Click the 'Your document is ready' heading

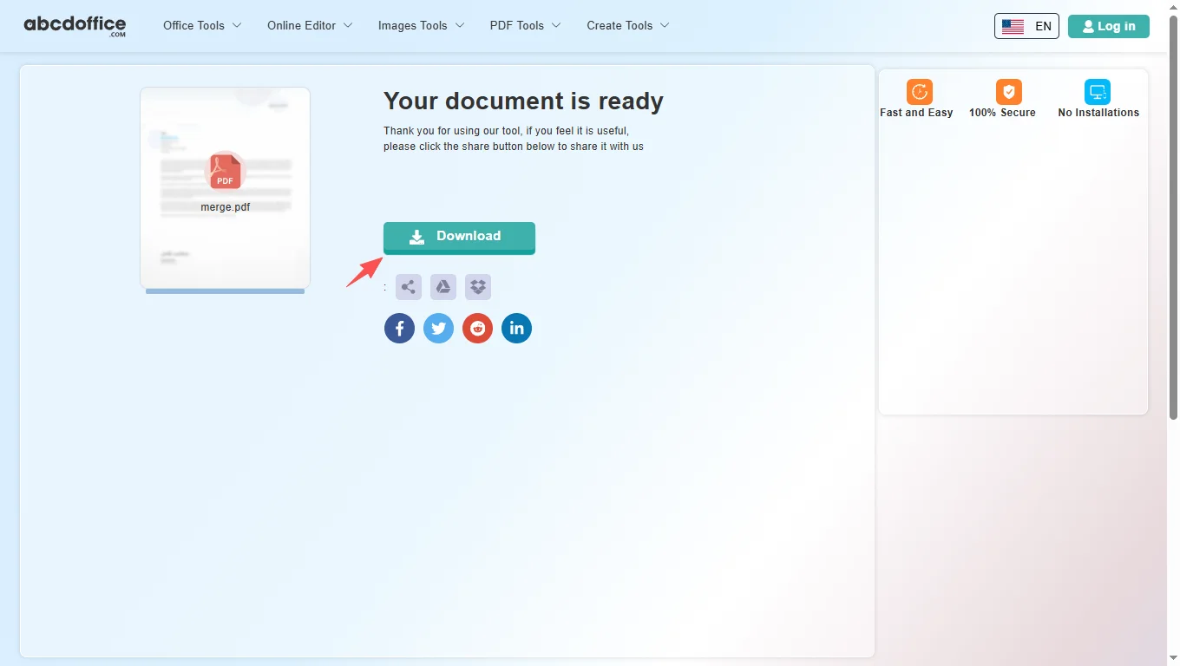click(523, 101)
